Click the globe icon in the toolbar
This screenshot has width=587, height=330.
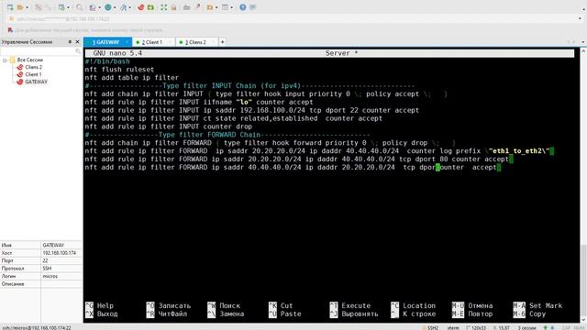108,7
